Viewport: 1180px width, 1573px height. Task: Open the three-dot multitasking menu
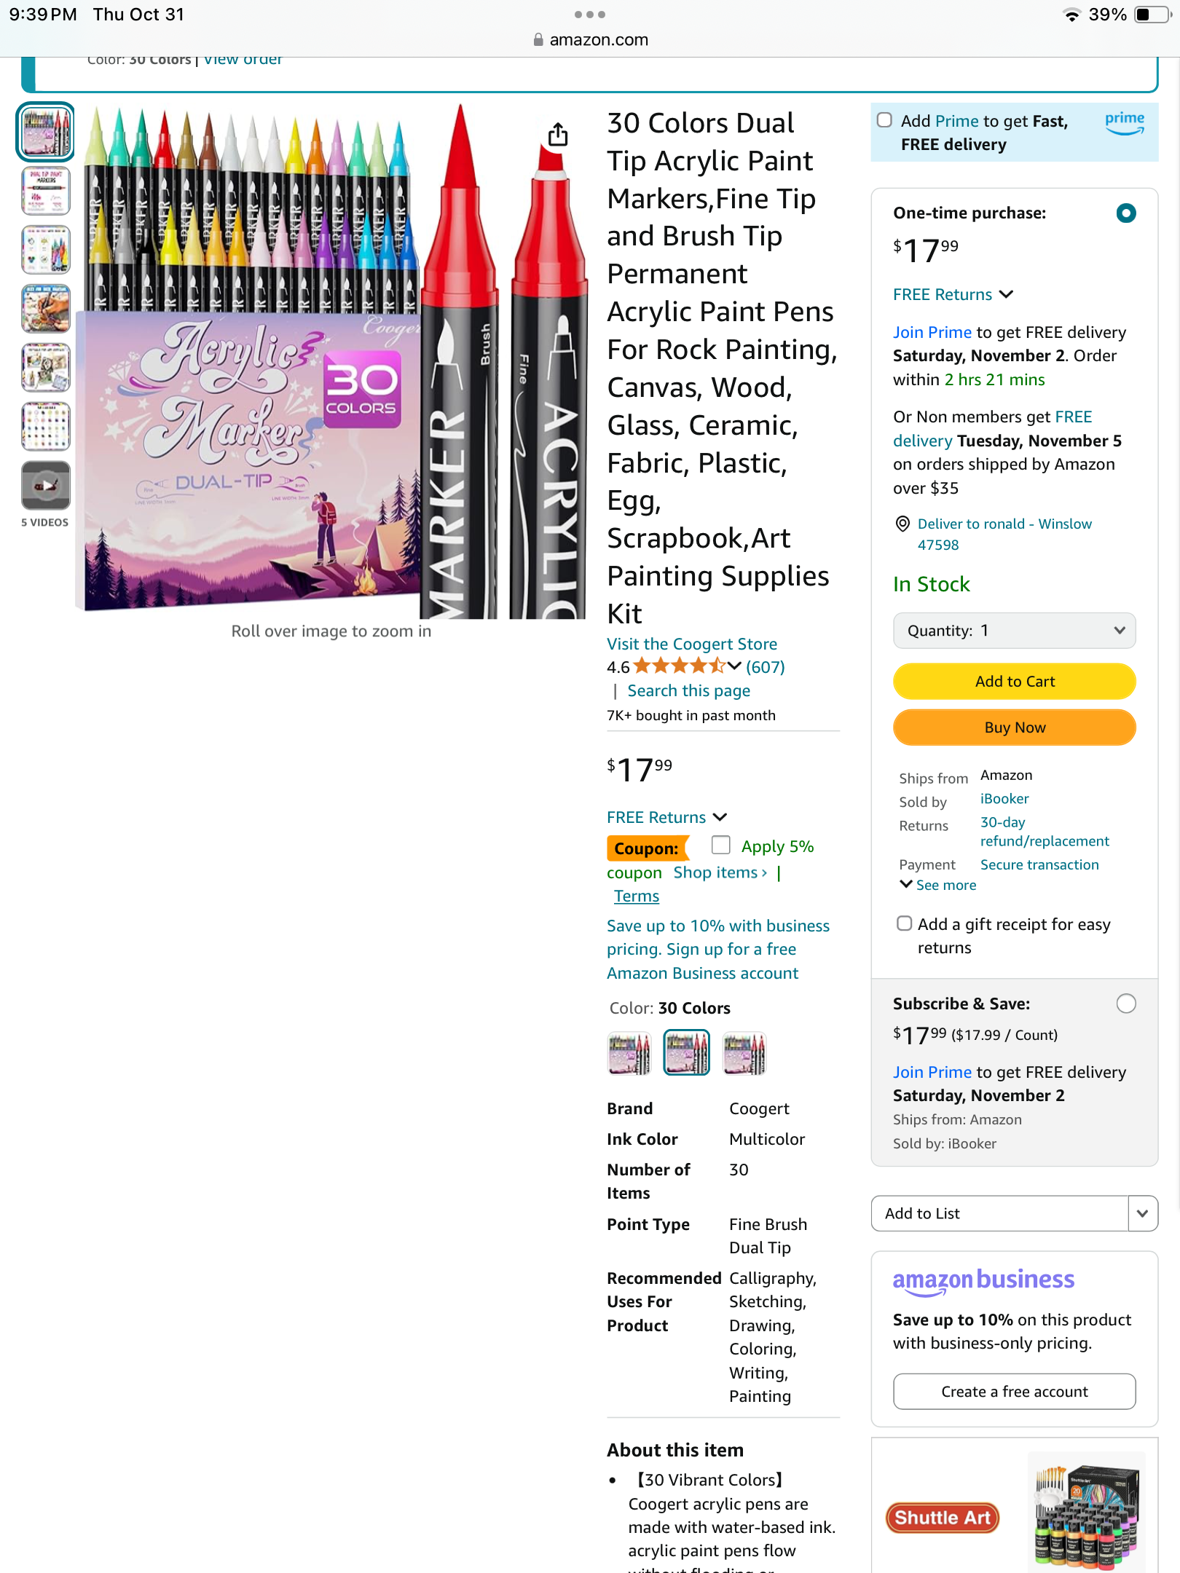point(590,15)
